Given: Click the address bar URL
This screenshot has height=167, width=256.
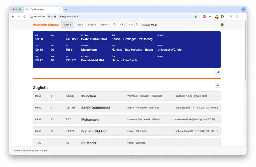Looking at the screenshot, I should click(x=63, y=17).
